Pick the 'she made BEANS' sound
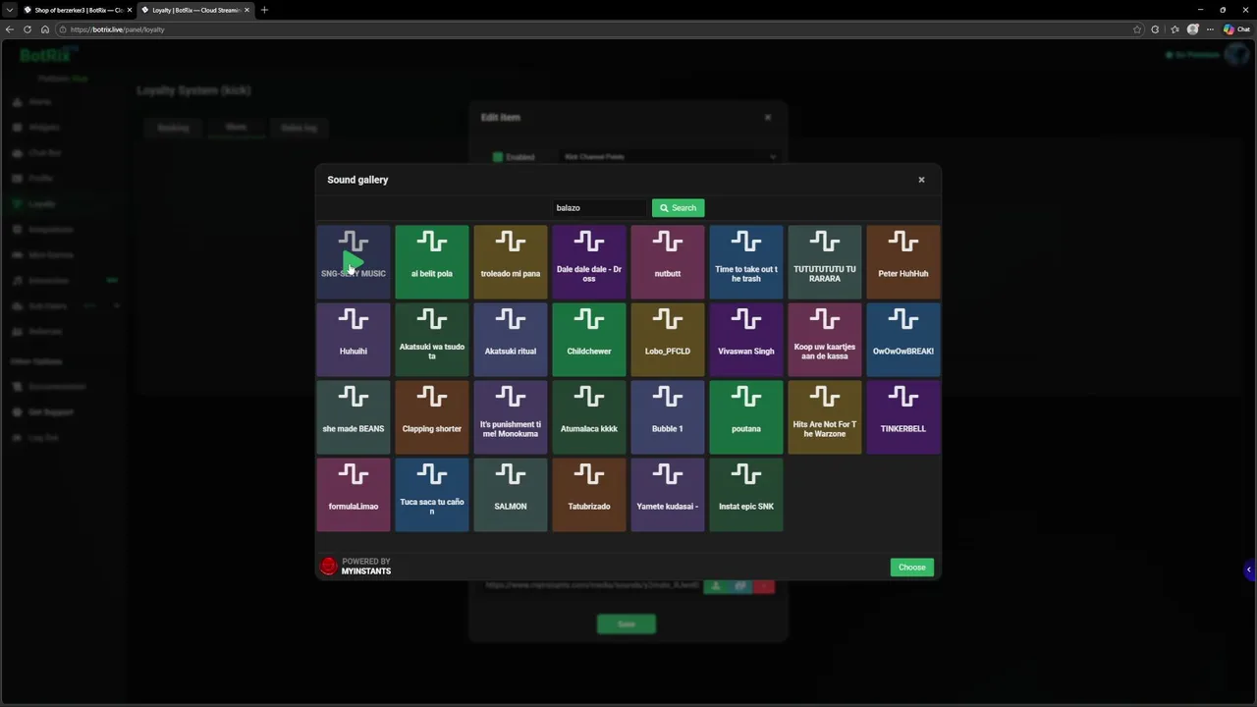The width and height of the screenshot is (1257, 707). tap(354, 416)
